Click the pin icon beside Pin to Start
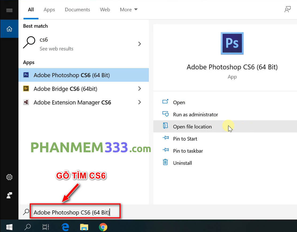The height and width of the screenshot is (232, 297). pos(165,138)
